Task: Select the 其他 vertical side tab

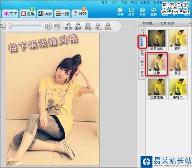Action: 142,74
